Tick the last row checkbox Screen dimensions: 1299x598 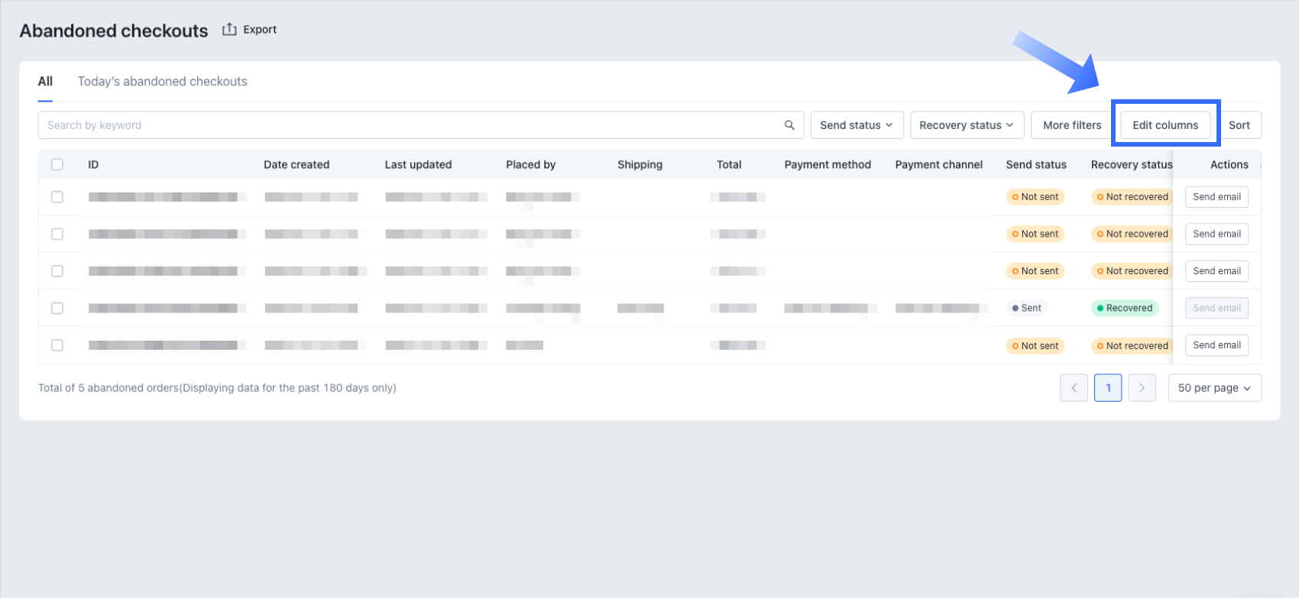(57, 345)
